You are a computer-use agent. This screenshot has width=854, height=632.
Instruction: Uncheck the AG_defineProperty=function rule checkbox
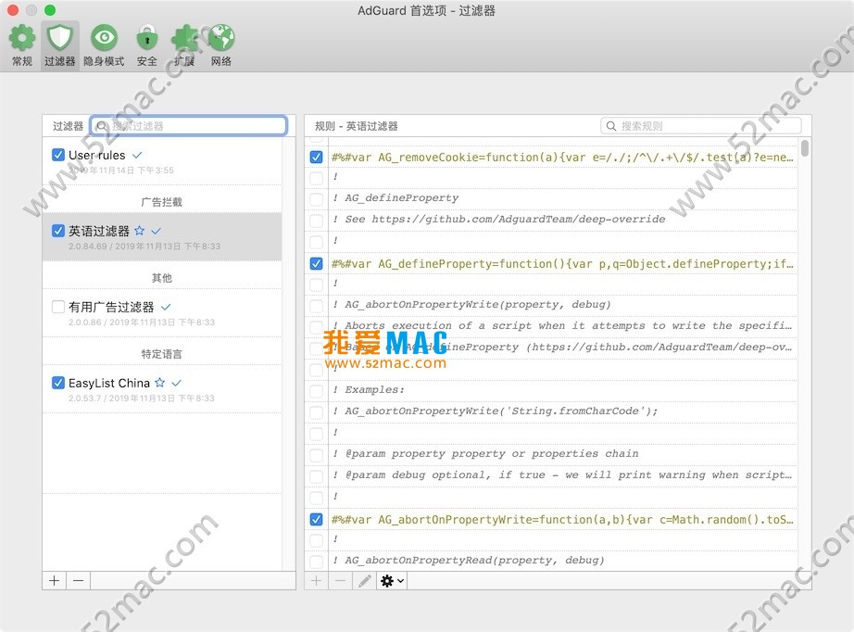[316, 264]
